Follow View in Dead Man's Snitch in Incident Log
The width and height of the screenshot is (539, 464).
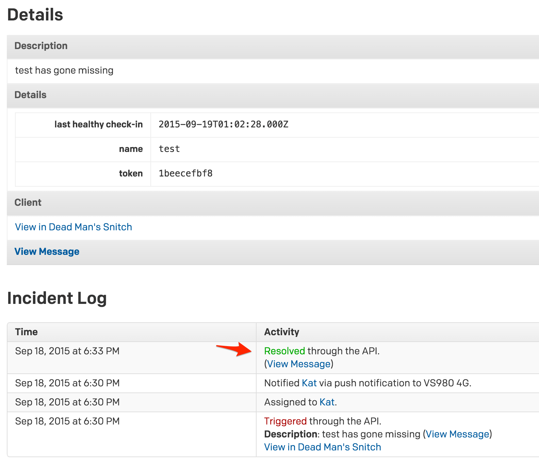click(323, 447)
